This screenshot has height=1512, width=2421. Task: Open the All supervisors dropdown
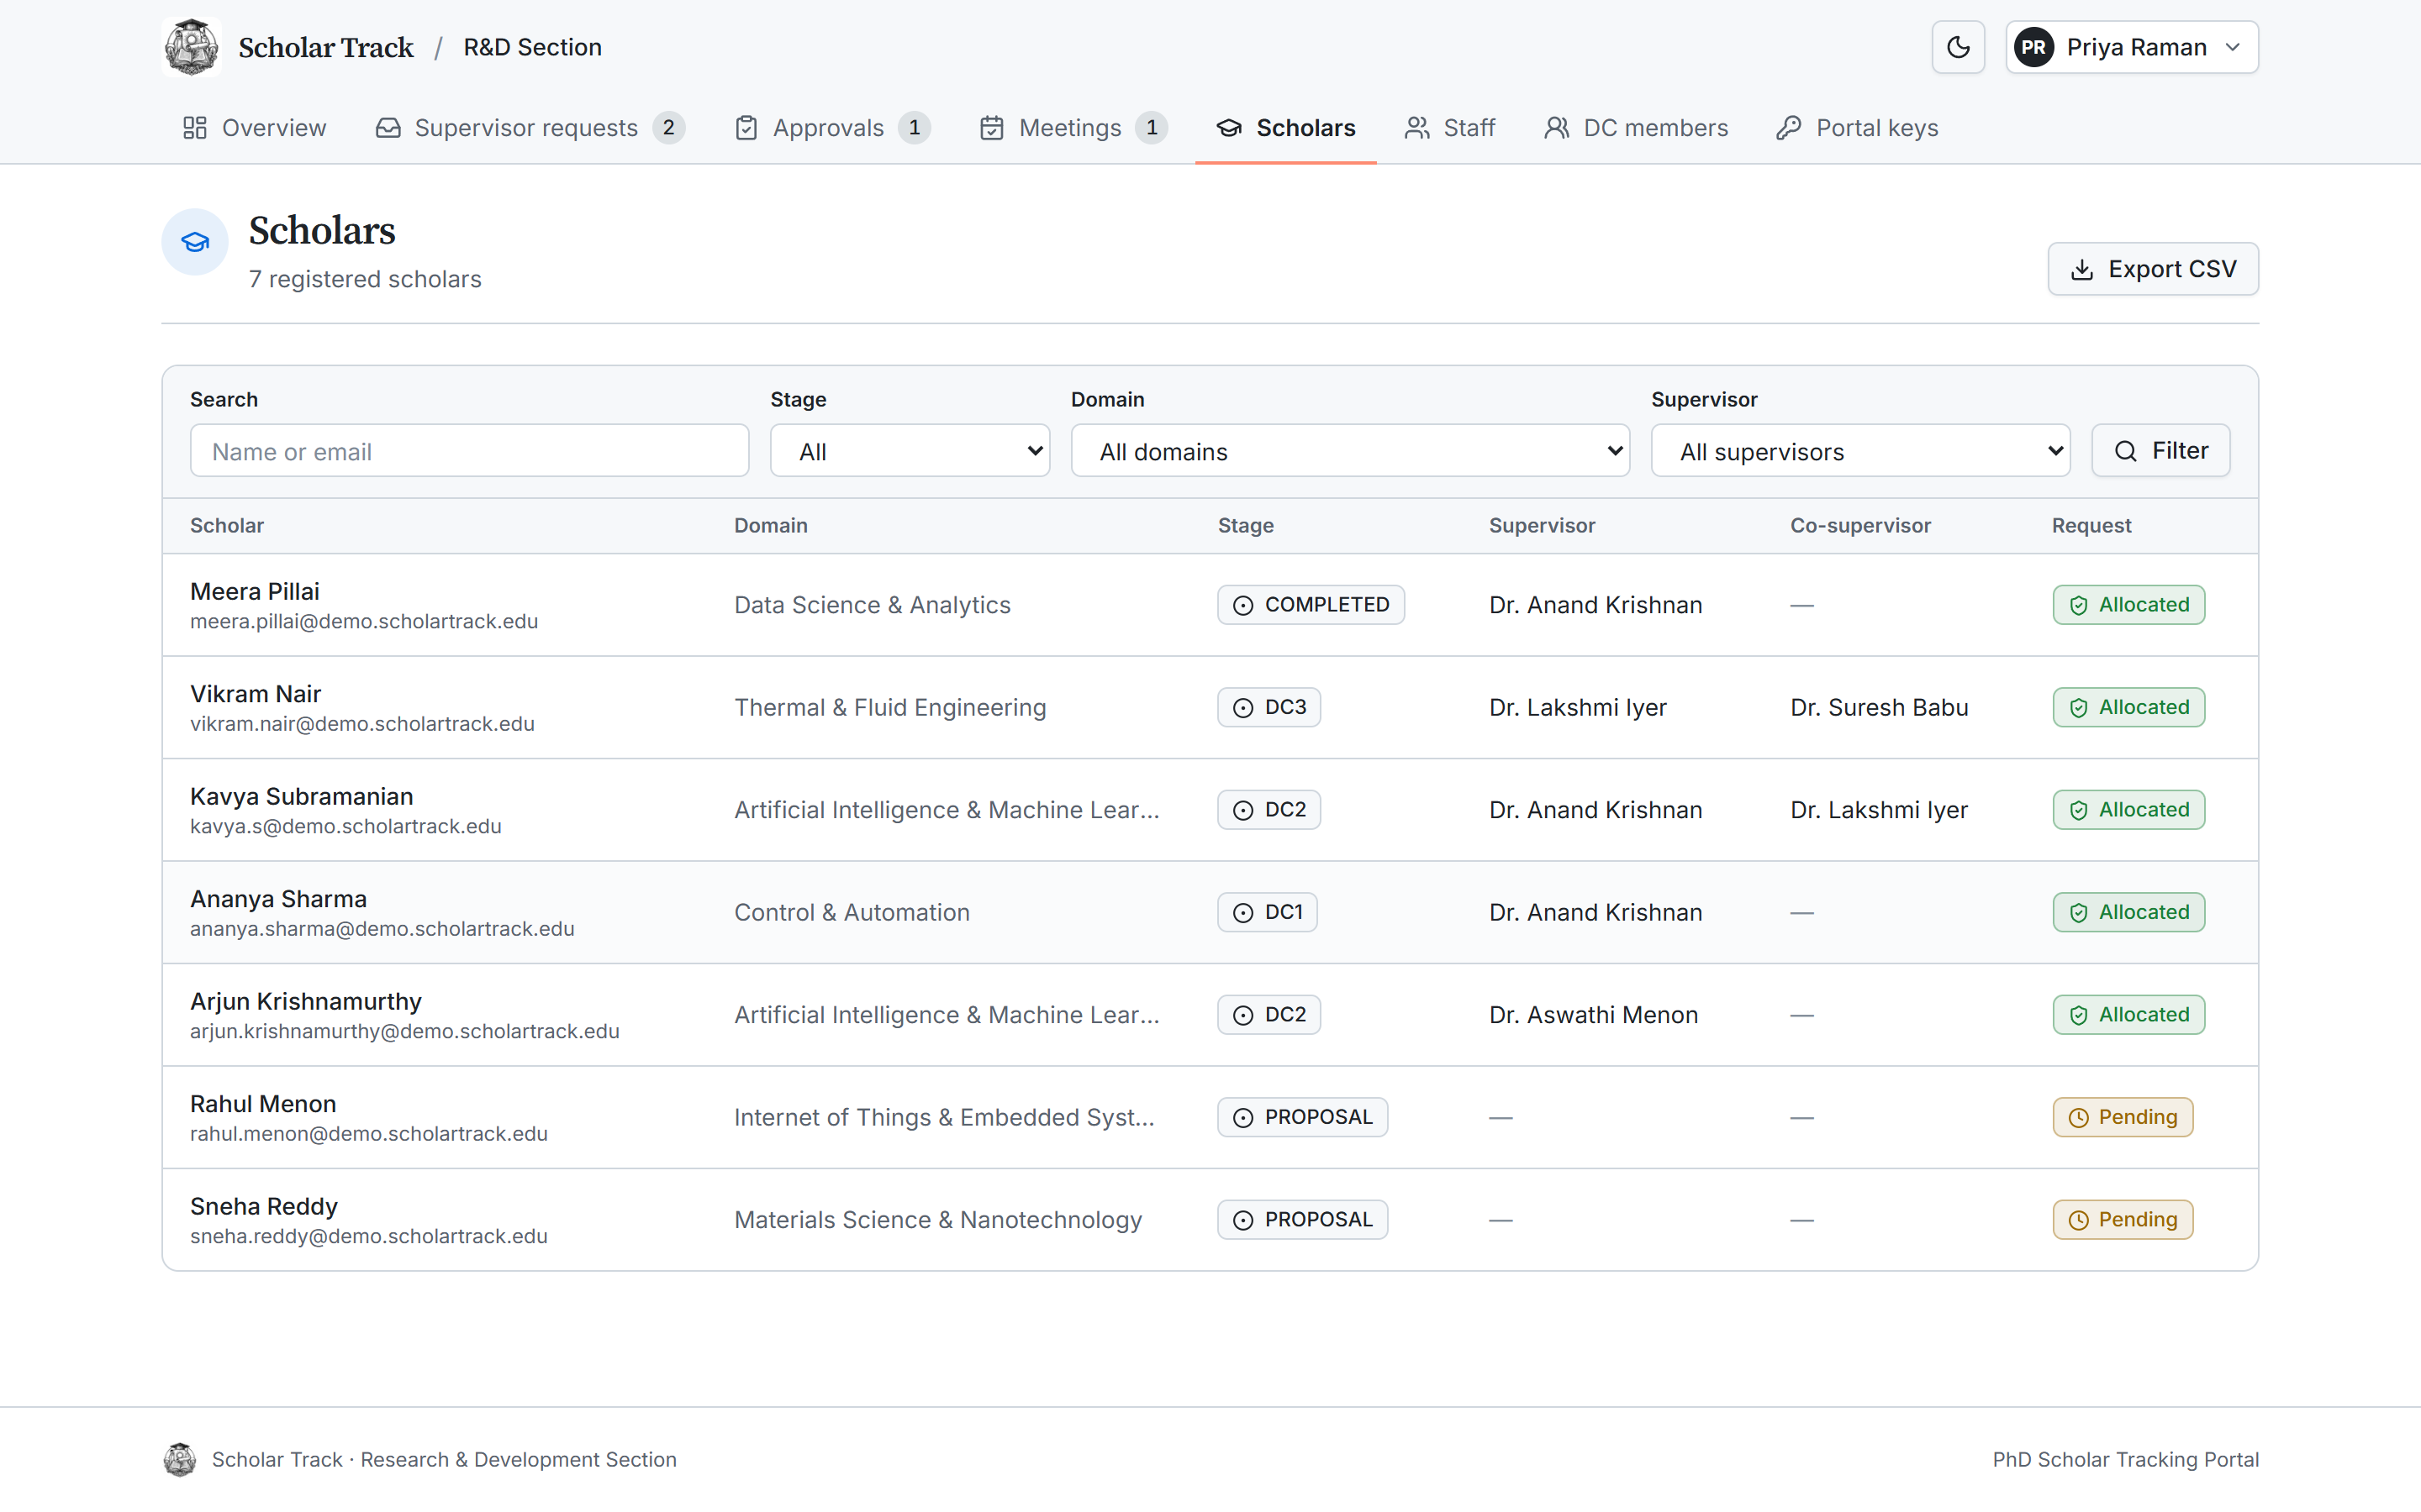1861,451
